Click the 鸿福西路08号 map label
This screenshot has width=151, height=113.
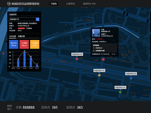coord(131,74)
